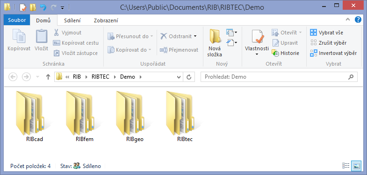This screenshot has height=175, width=367.
Task: Click Invertovat výběr command
Action: click(x=333, y=53)
